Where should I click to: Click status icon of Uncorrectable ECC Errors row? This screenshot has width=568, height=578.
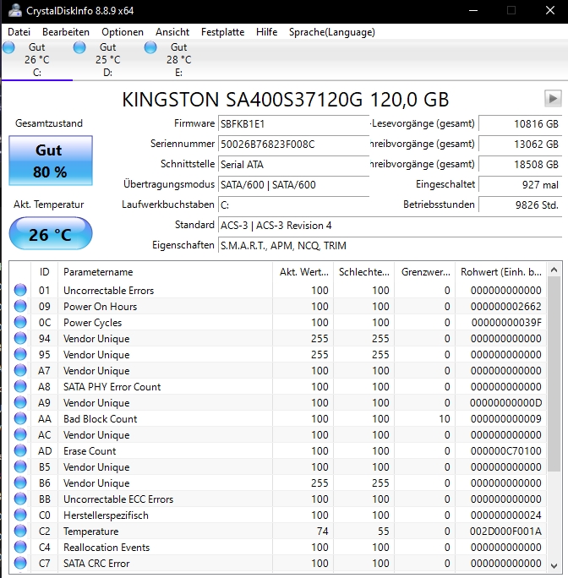click(x=20, y=499)
